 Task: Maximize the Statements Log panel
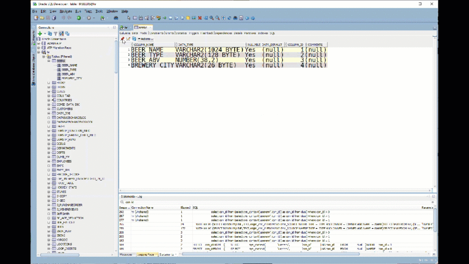433,196
